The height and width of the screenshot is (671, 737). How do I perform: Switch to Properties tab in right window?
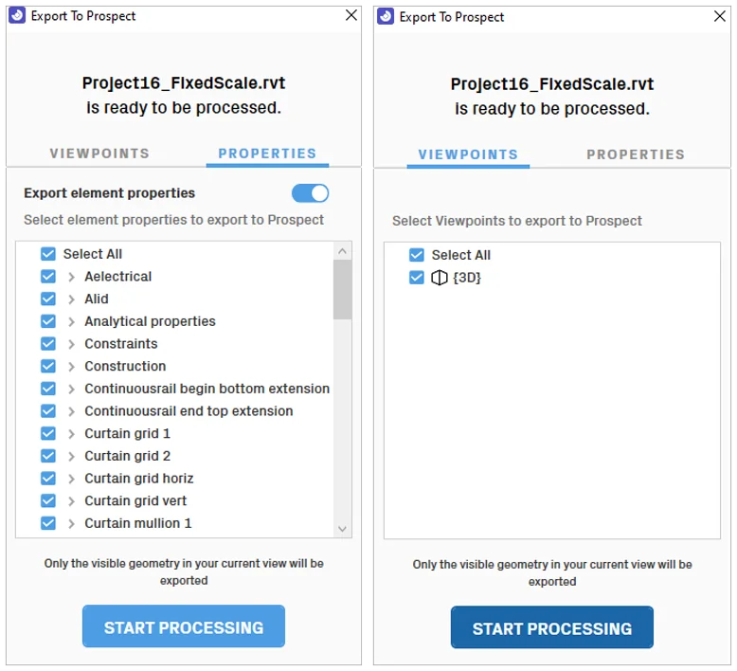click(x=635, y=154)
